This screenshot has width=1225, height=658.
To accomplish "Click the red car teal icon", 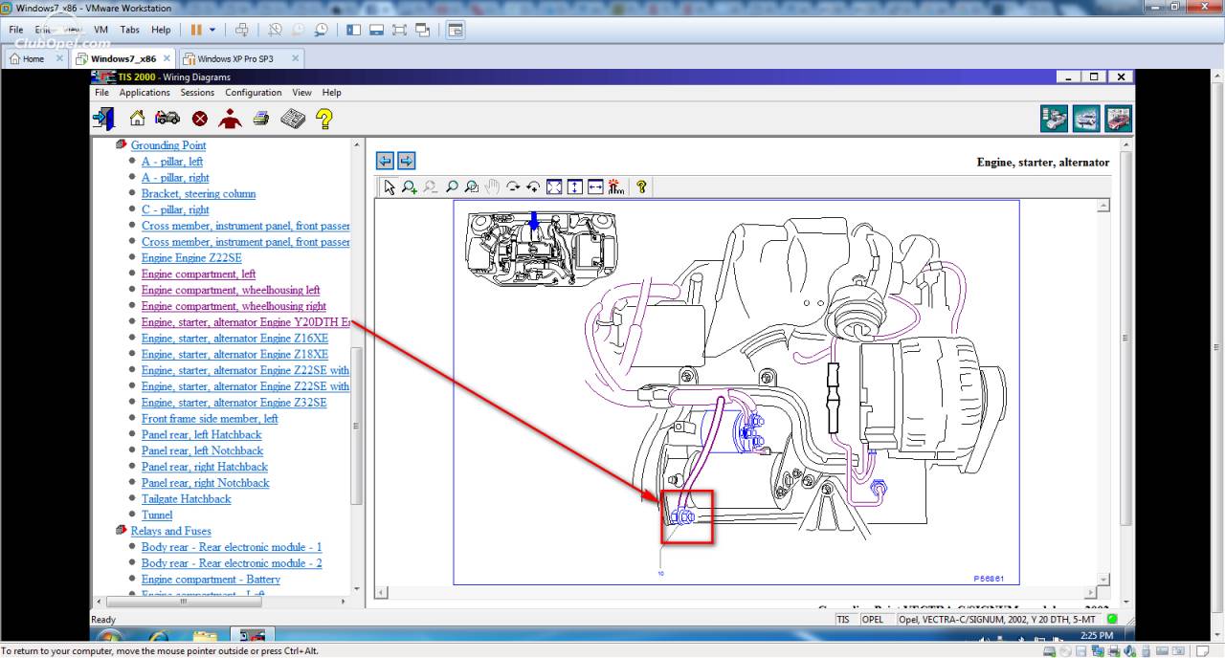I will [1119, 119].
